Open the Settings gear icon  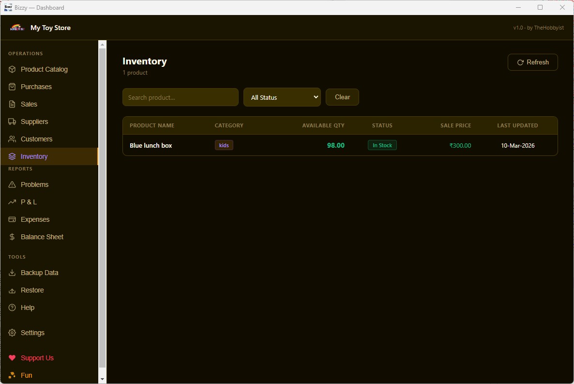point(12,333)
